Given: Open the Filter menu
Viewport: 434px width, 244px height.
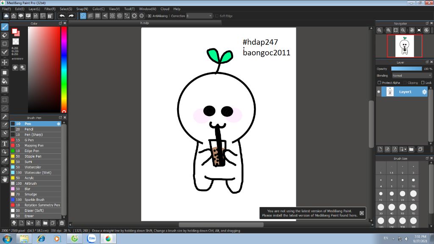Looking at the screenshot, I should (50, 9).
